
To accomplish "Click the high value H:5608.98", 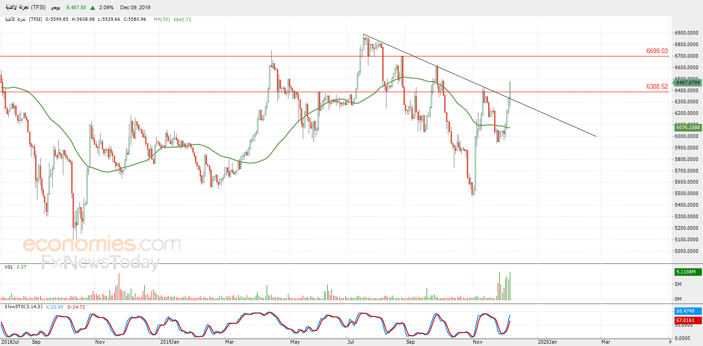I will [83, 19].
